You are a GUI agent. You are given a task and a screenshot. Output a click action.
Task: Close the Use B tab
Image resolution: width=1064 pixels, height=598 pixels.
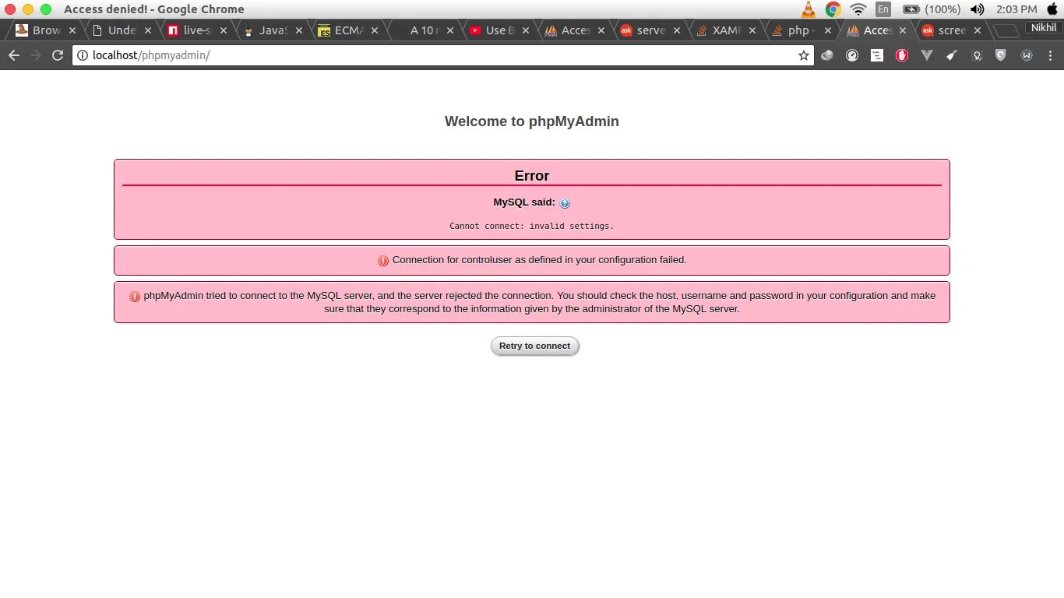526,30
